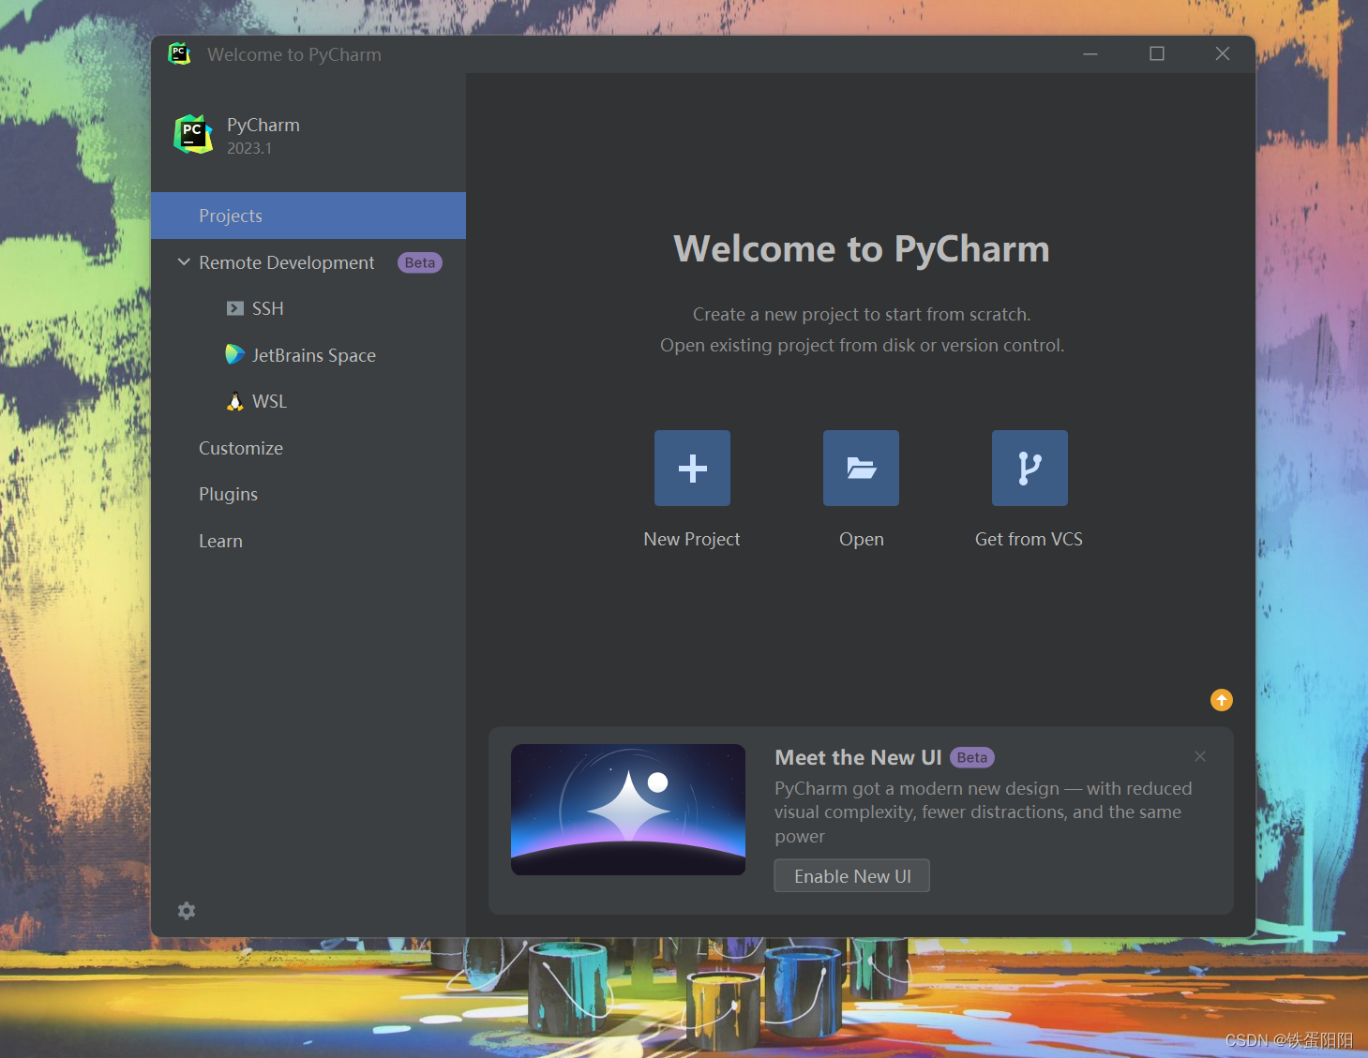Click the PyCharm title bar app icon

[x=179, y=53]
